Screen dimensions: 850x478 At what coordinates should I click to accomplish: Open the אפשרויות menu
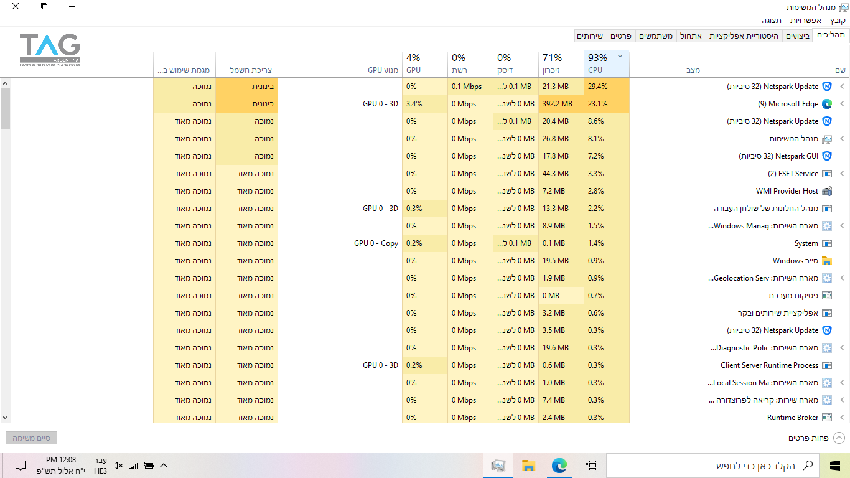[x=806, y=21]
